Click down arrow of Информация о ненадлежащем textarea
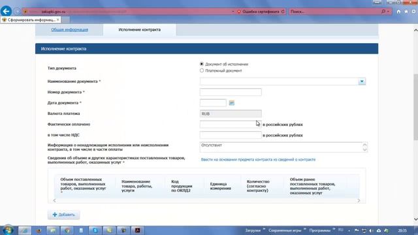 pos(364,149)
